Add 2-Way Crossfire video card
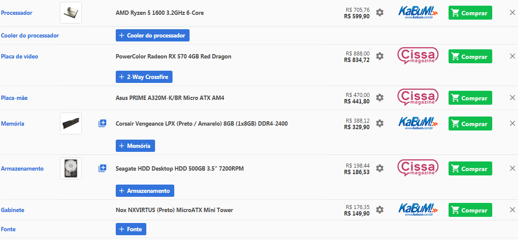 (x=144, y=77)
